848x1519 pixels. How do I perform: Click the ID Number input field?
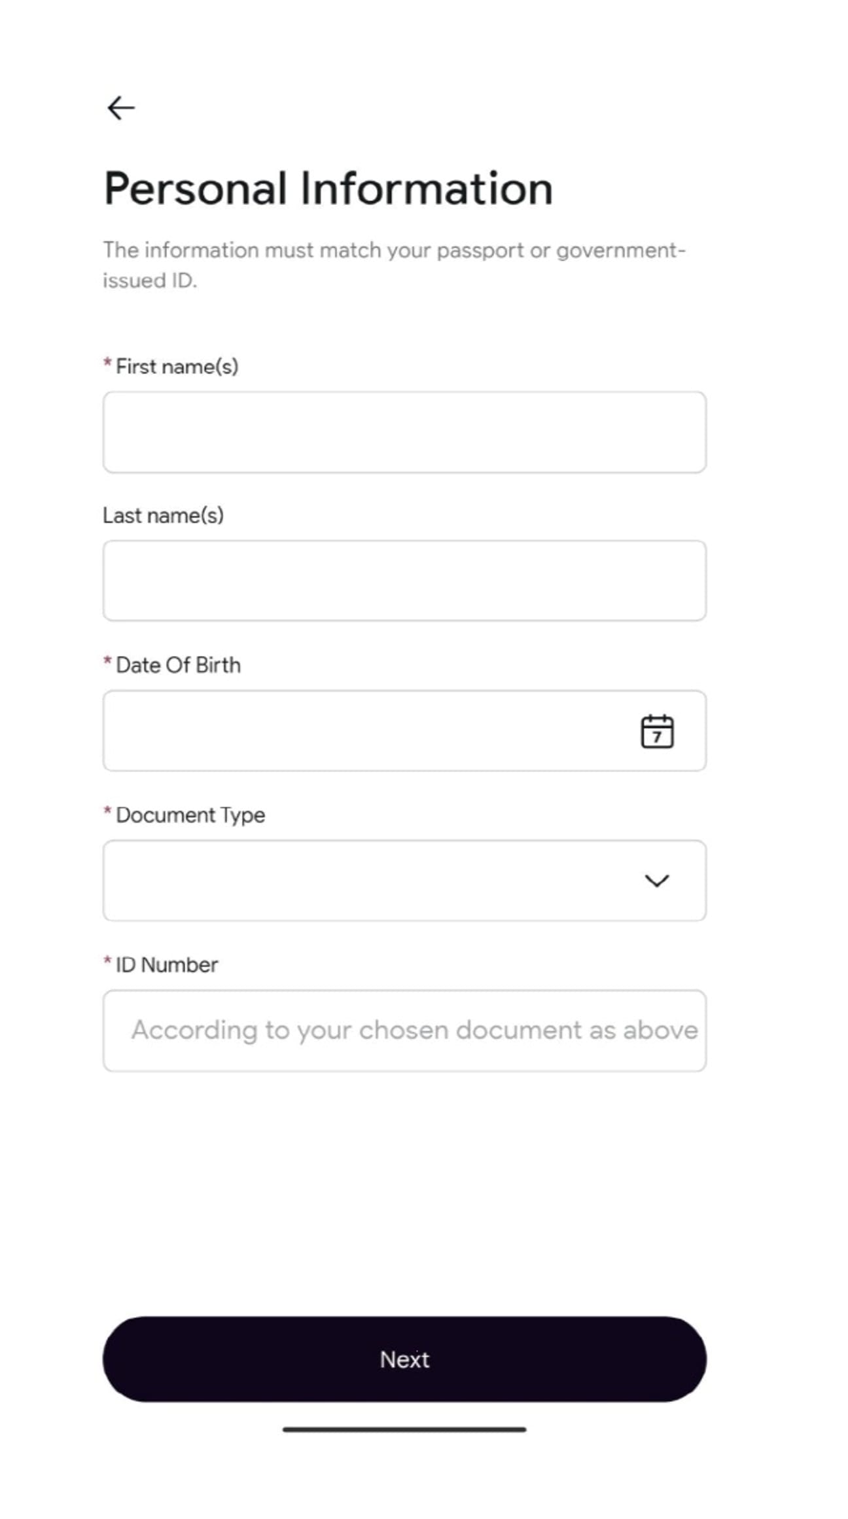coord(404,1031)
